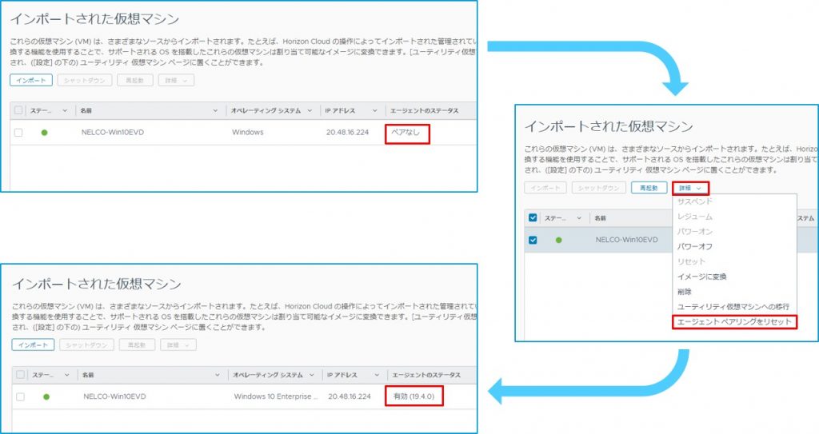Click the Windows 10 Enterprise cell
The height and width of the screenshot is (434, 819).
point(276,397)
